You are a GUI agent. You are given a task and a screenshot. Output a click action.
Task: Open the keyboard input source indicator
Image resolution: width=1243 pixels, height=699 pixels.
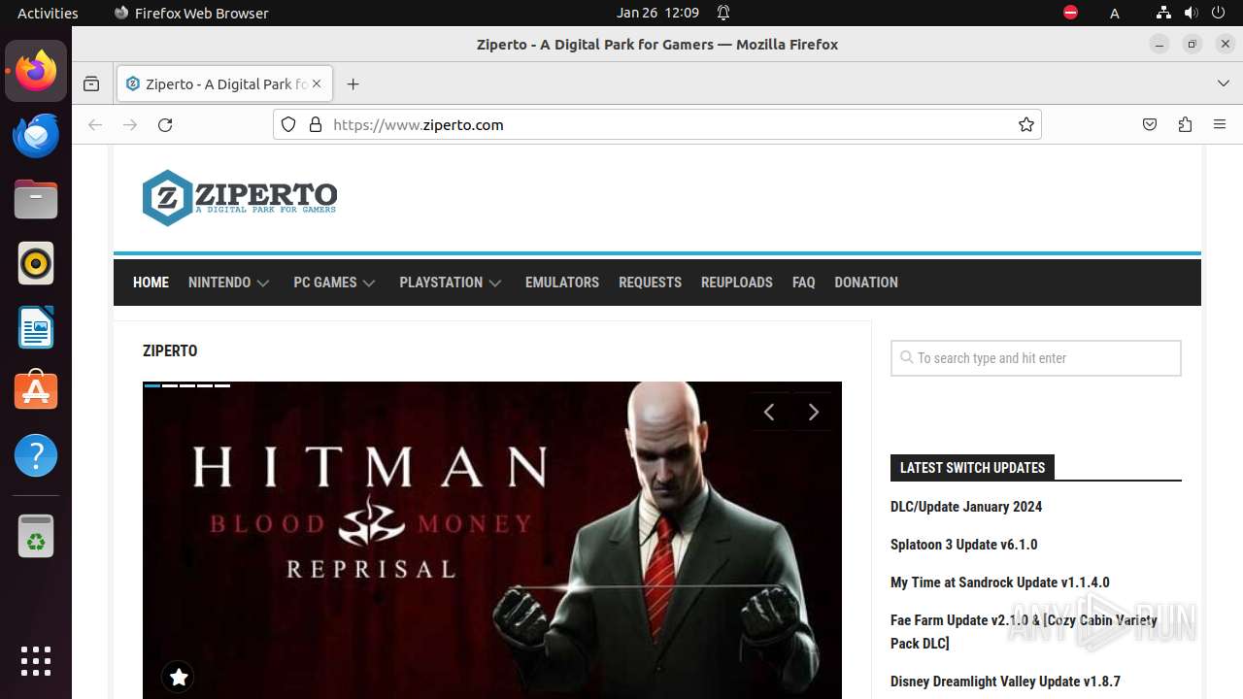[x=1115, y=13]
